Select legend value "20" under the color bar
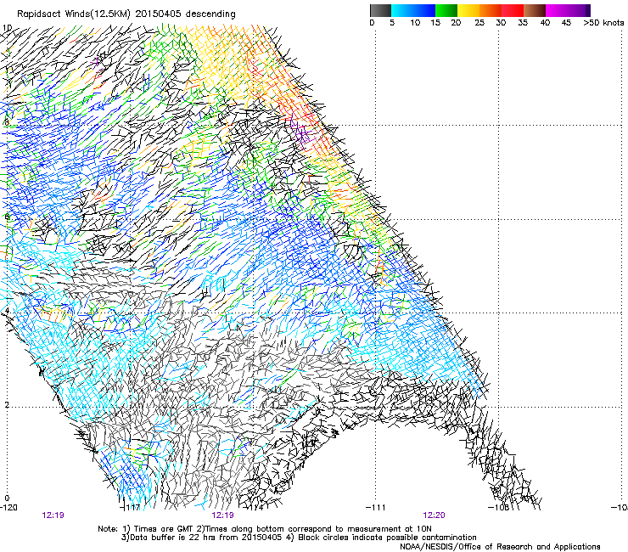 (456, 23)
